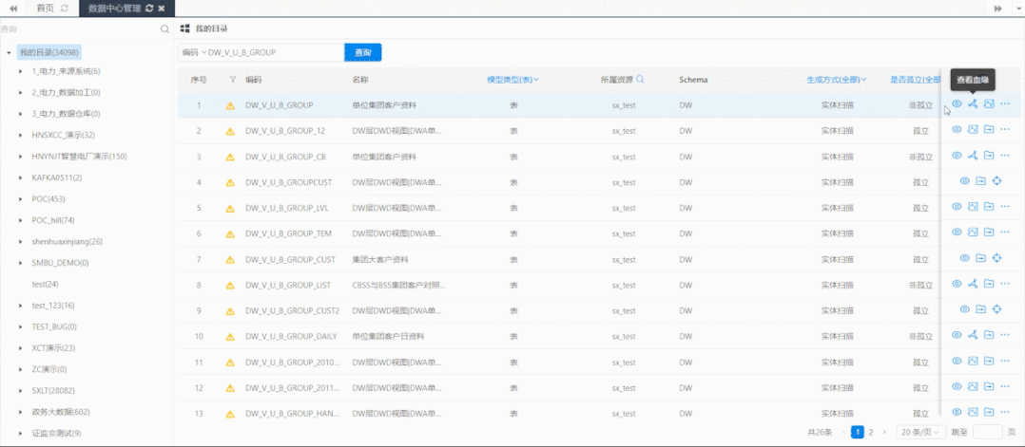This screenshot has height=447, width=1025.
Task: Click the search magnifier in the left query box
Action: (x=164, y=29)
